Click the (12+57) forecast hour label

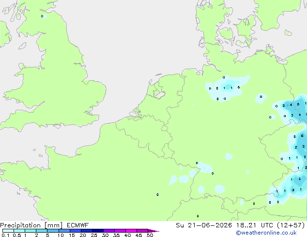point(291,225)
